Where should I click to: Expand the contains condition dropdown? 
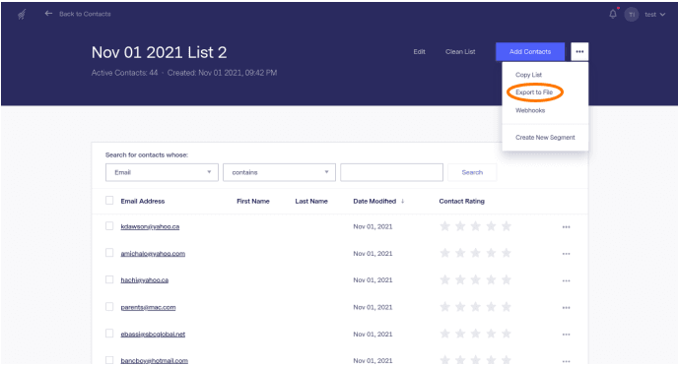[x=279, y=172]
